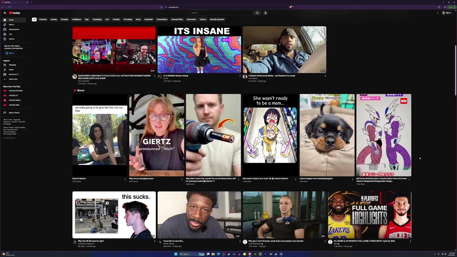This screenshot has height=257, width=457.
Task: Select the Recently uploaded filter chip
Action: (x=217, y=19)
